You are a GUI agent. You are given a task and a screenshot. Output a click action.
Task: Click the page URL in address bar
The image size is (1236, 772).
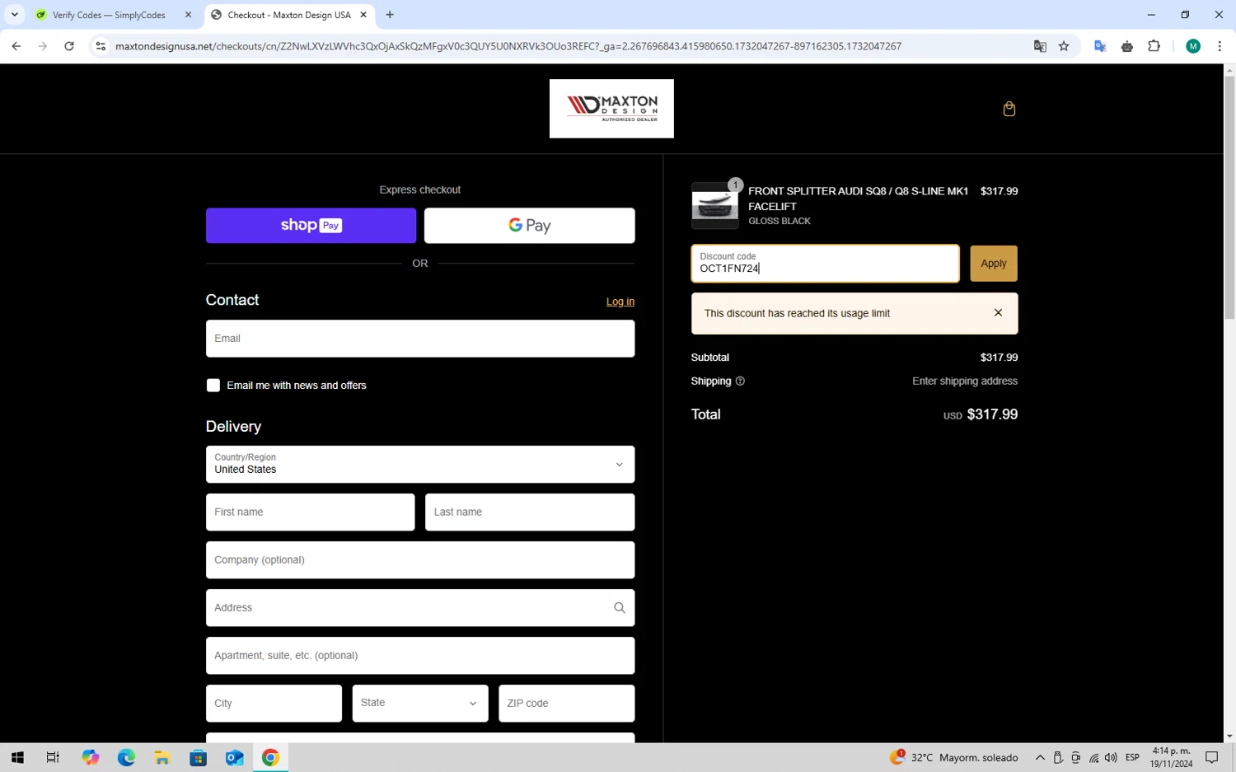pyautogui.click(x=508, y=46)
